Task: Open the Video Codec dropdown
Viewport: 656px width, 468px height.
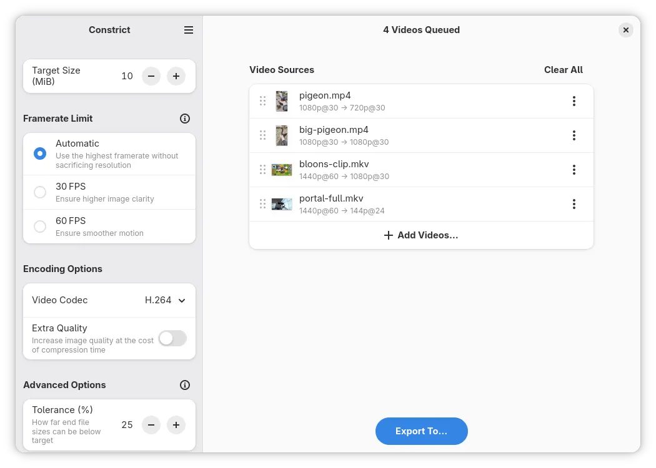Action: (x=165, y=300)
